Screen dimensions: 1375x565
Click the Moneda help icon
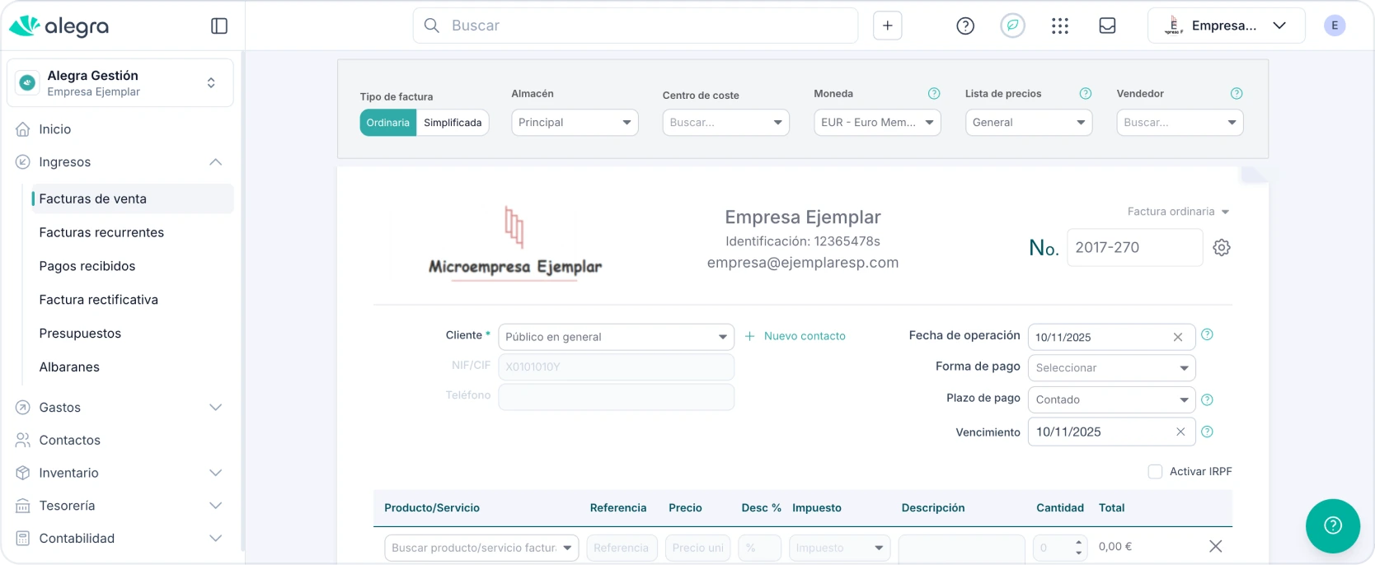934,94
